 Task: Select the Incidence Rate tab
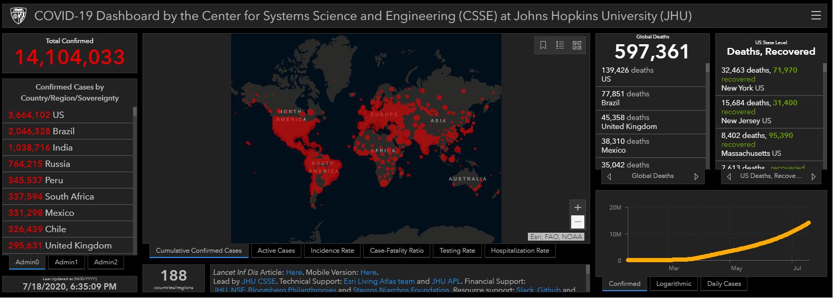333,251
